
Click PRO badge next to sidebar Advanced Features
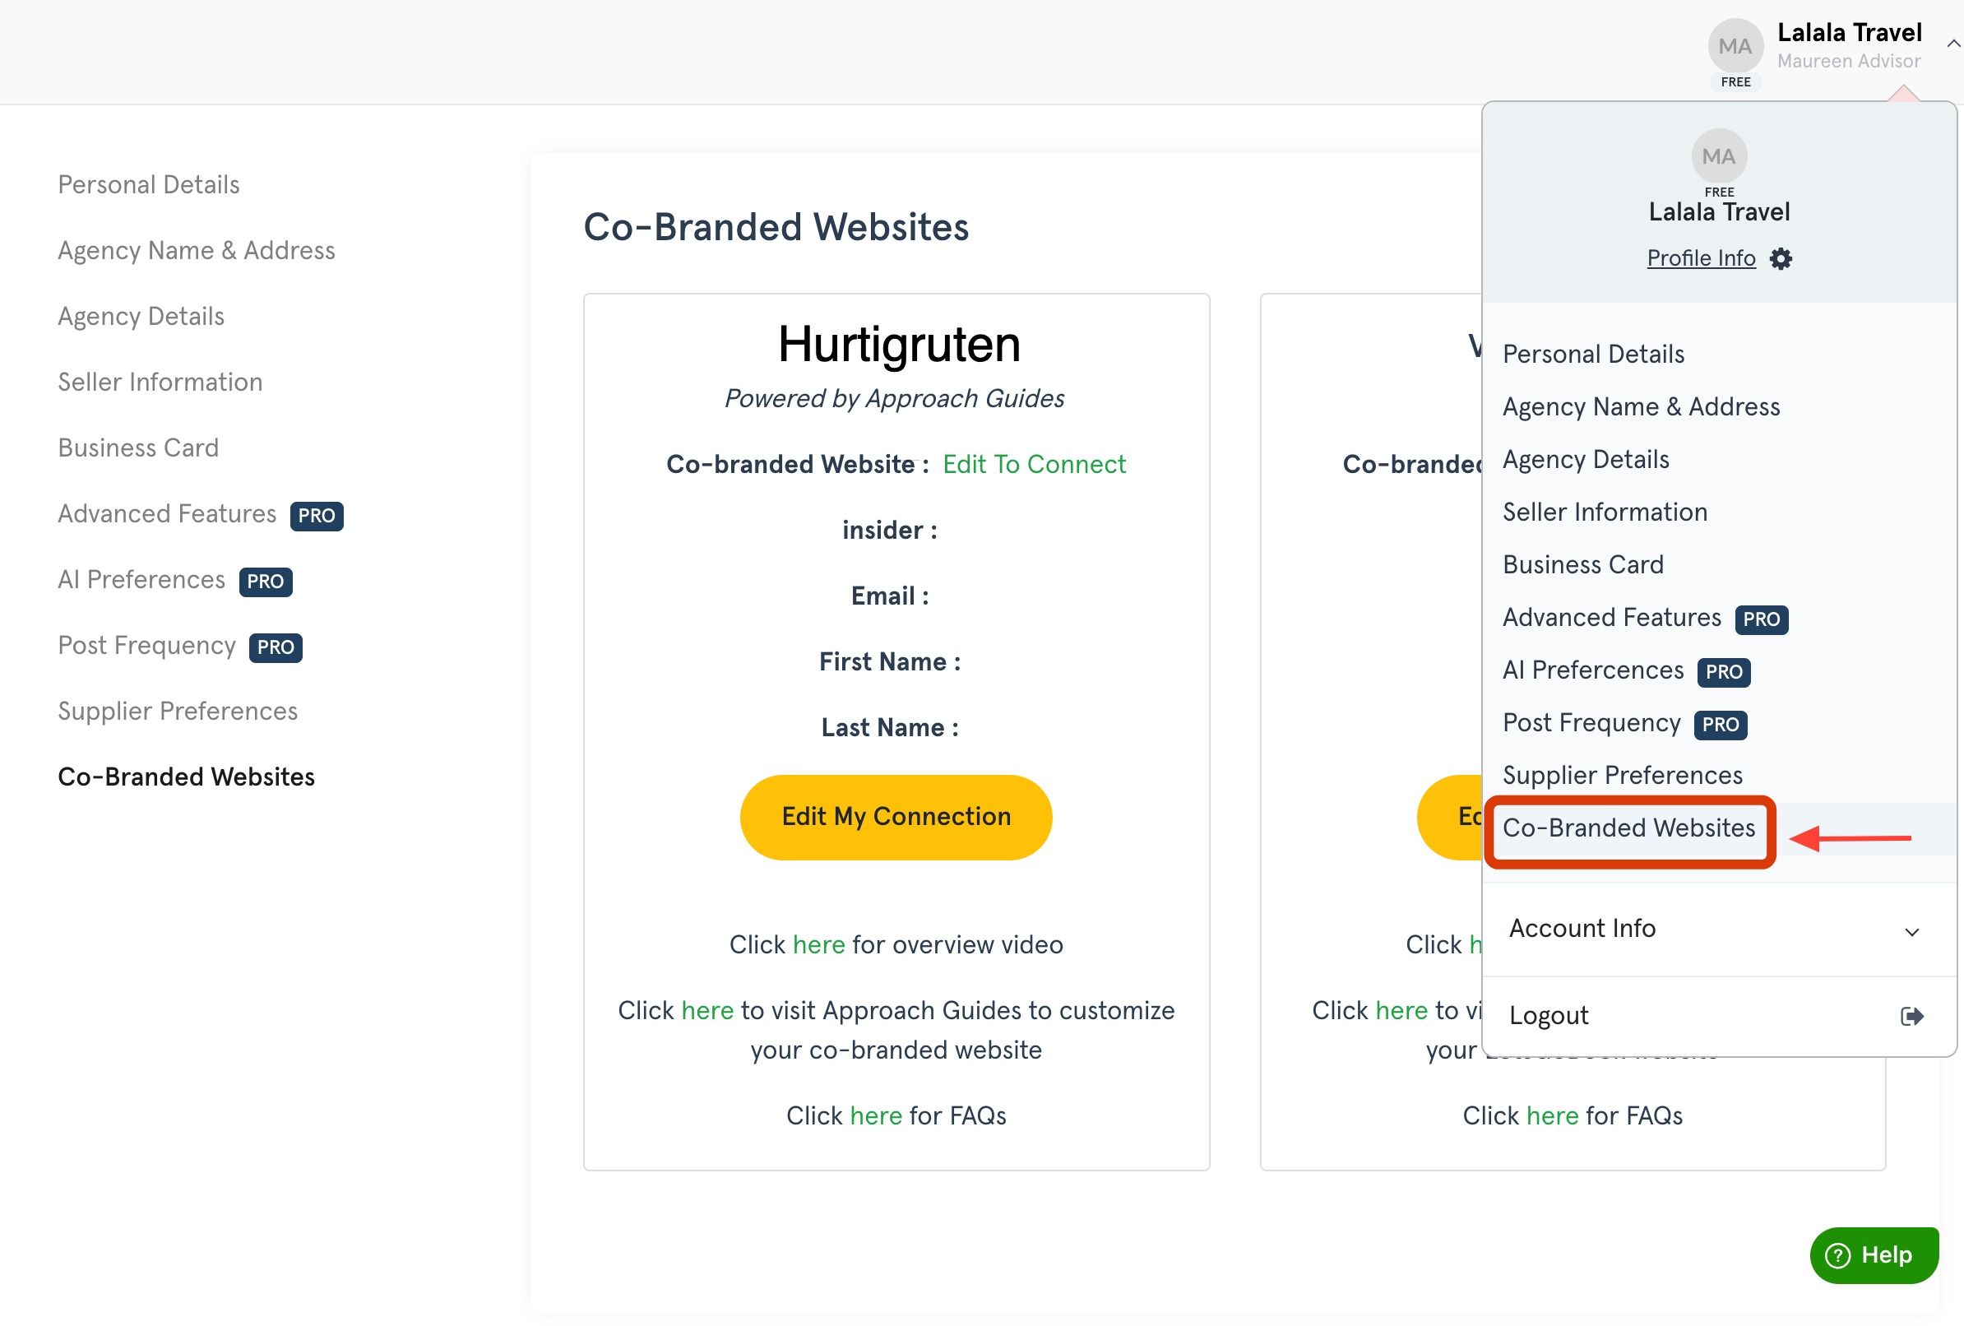[x=316, y=516]
